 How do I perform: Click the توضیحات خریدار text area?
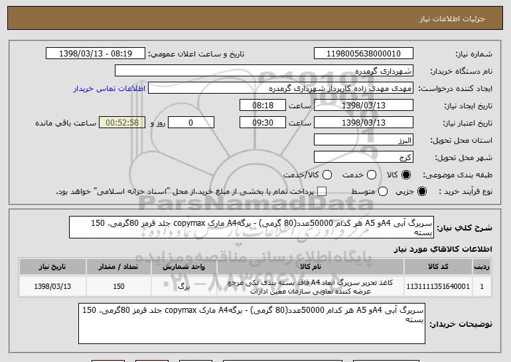252,323
